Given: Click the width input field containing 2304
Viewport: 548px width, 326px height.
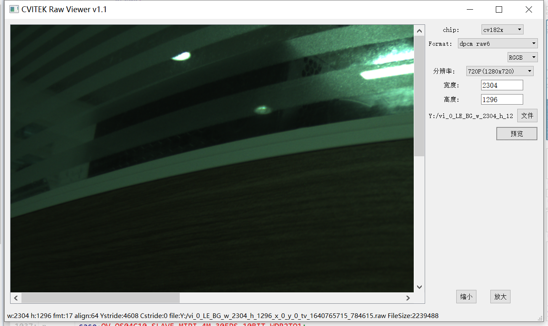Looking at the screenshot, I should (502, 85).
